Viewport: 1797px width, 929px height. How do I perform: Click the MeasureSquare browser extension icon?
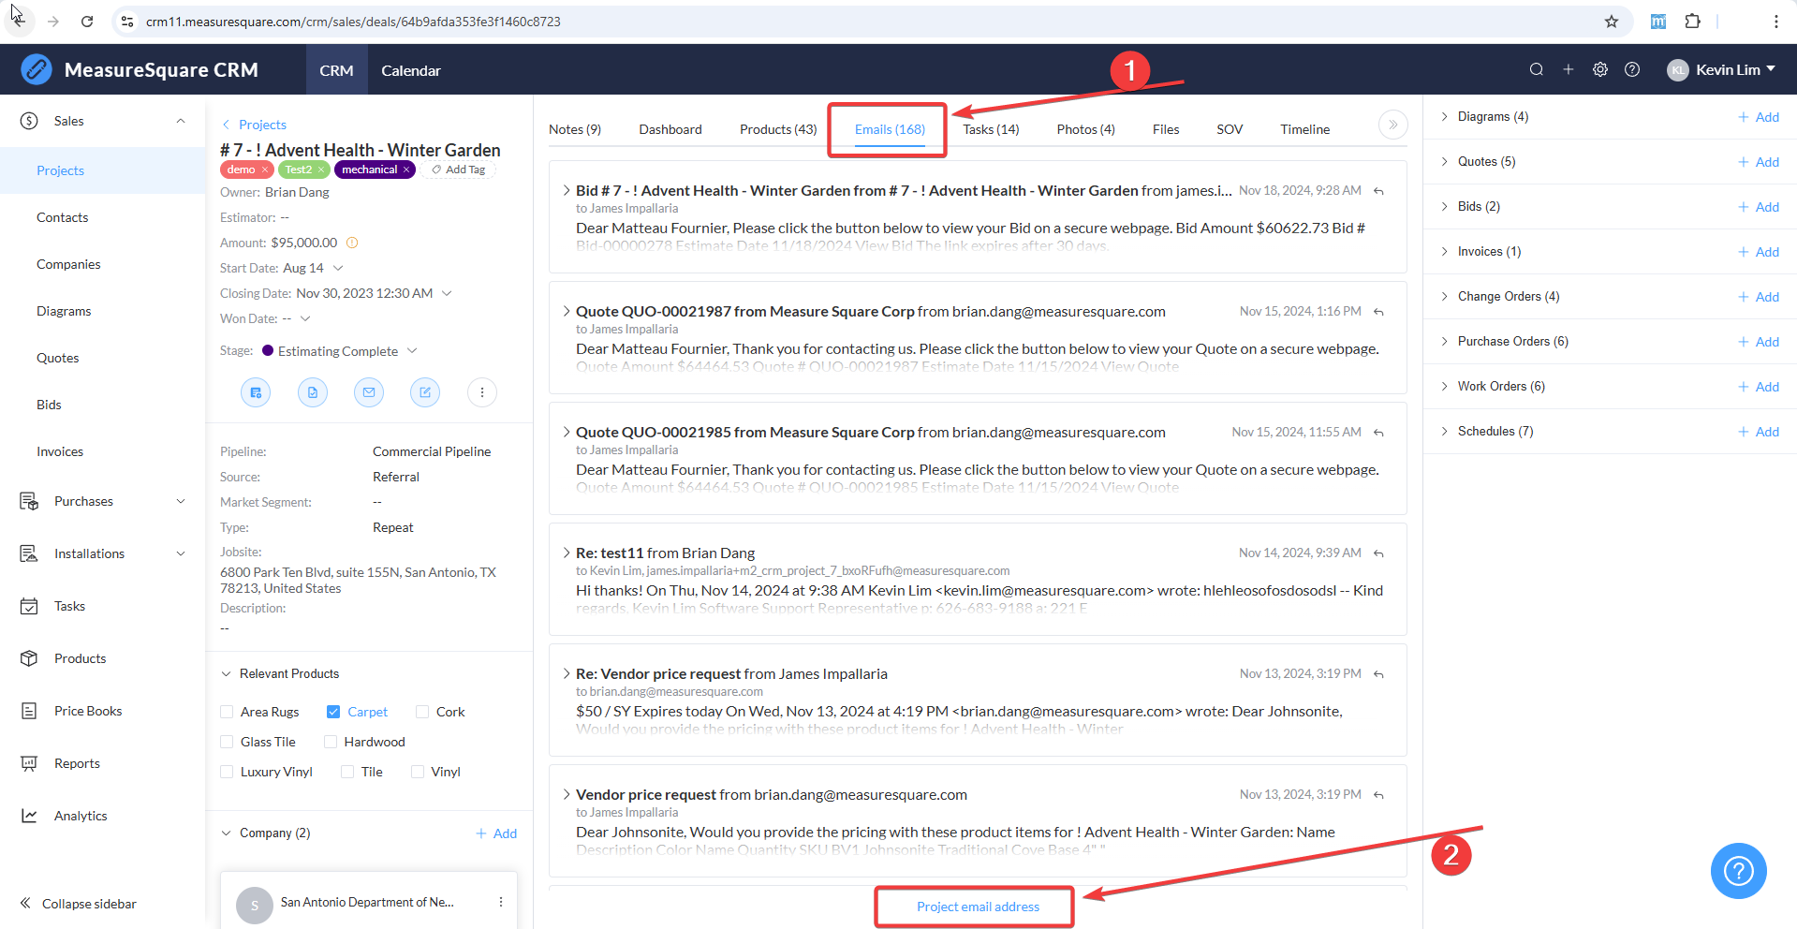click(x=1658, y=22)
